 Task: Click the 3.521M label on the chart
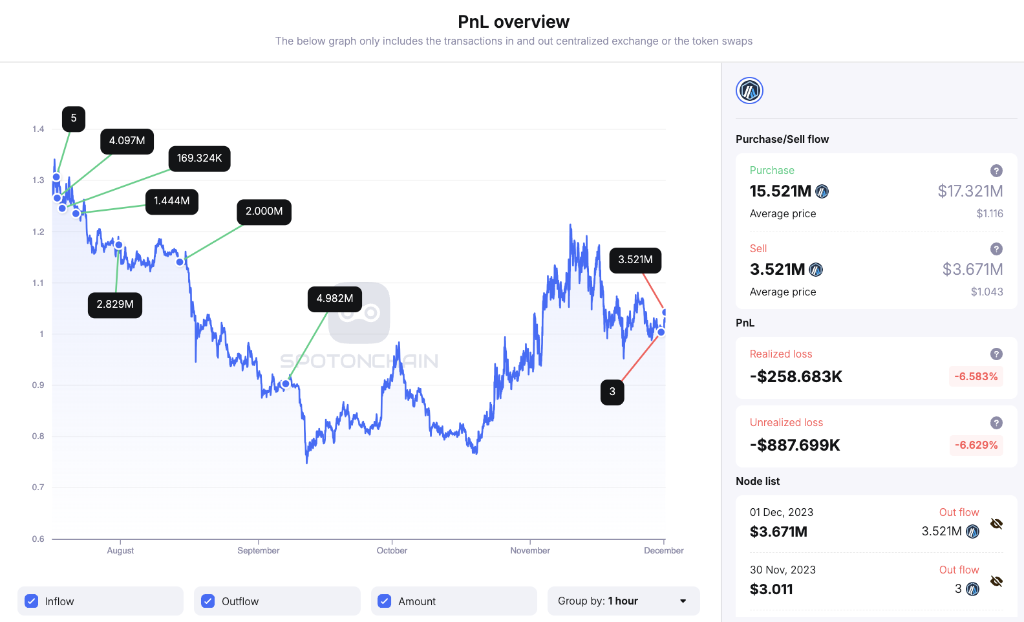tap(635, 260)
